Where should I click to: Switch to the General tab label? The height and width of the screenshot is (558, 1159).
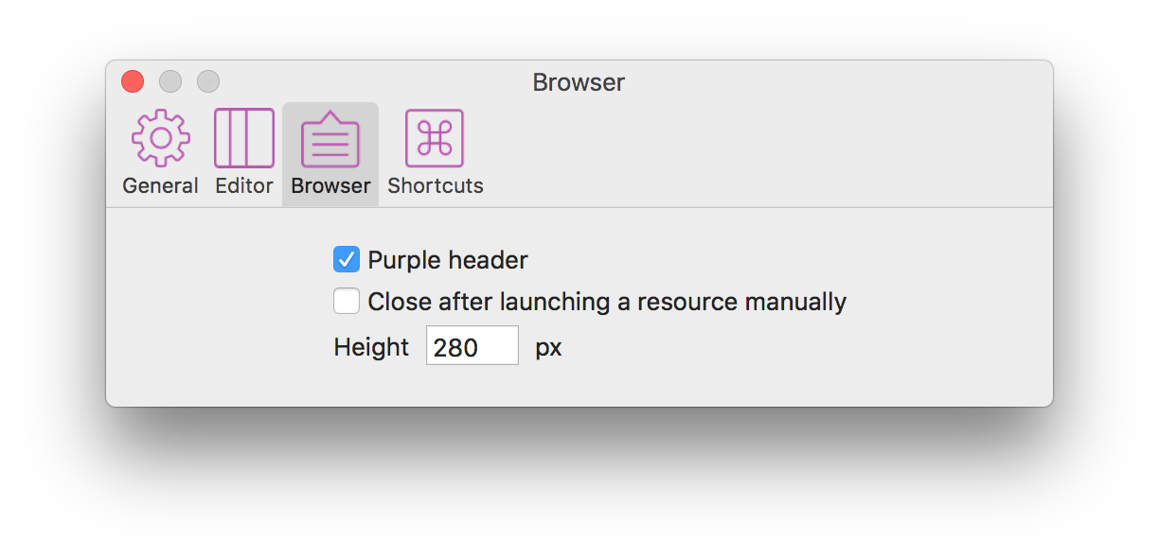click(160, 185)
